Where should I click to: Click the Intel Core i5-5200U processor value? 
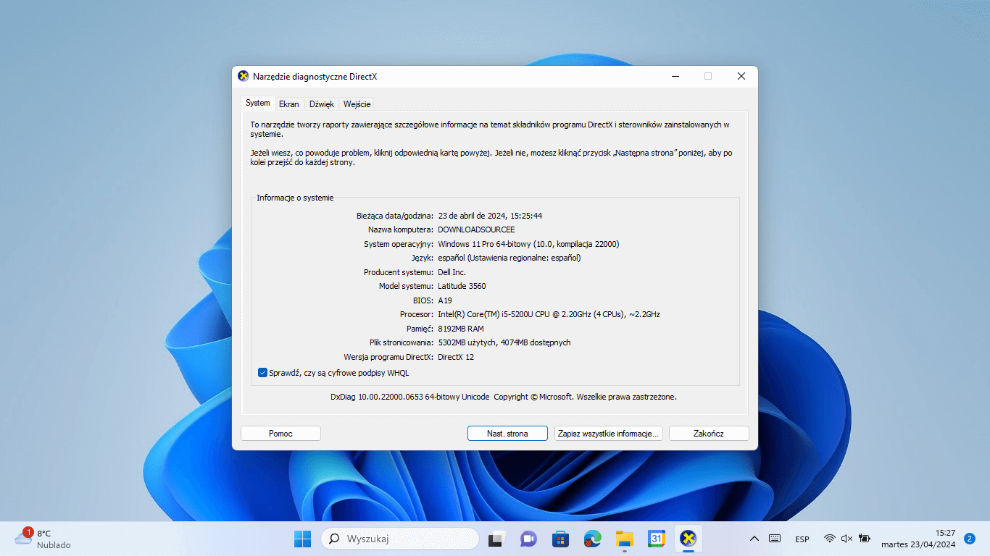pos(549,314)
